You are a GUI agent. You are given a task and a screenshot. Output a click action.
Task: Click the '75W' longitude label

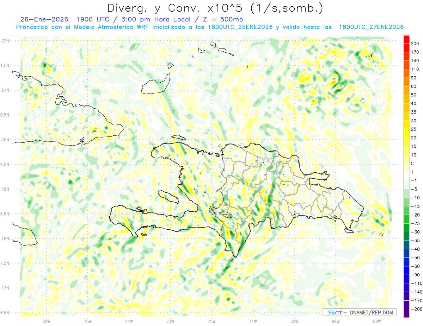click(x=87, y=321)
